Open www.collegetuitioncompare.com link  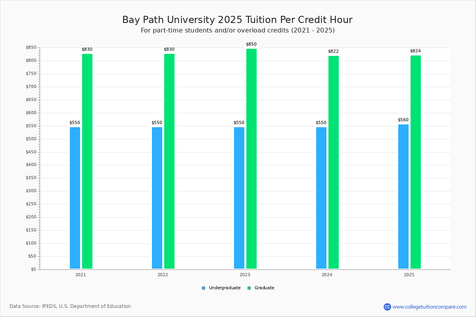pyautogui.click(x=429, y=306)
